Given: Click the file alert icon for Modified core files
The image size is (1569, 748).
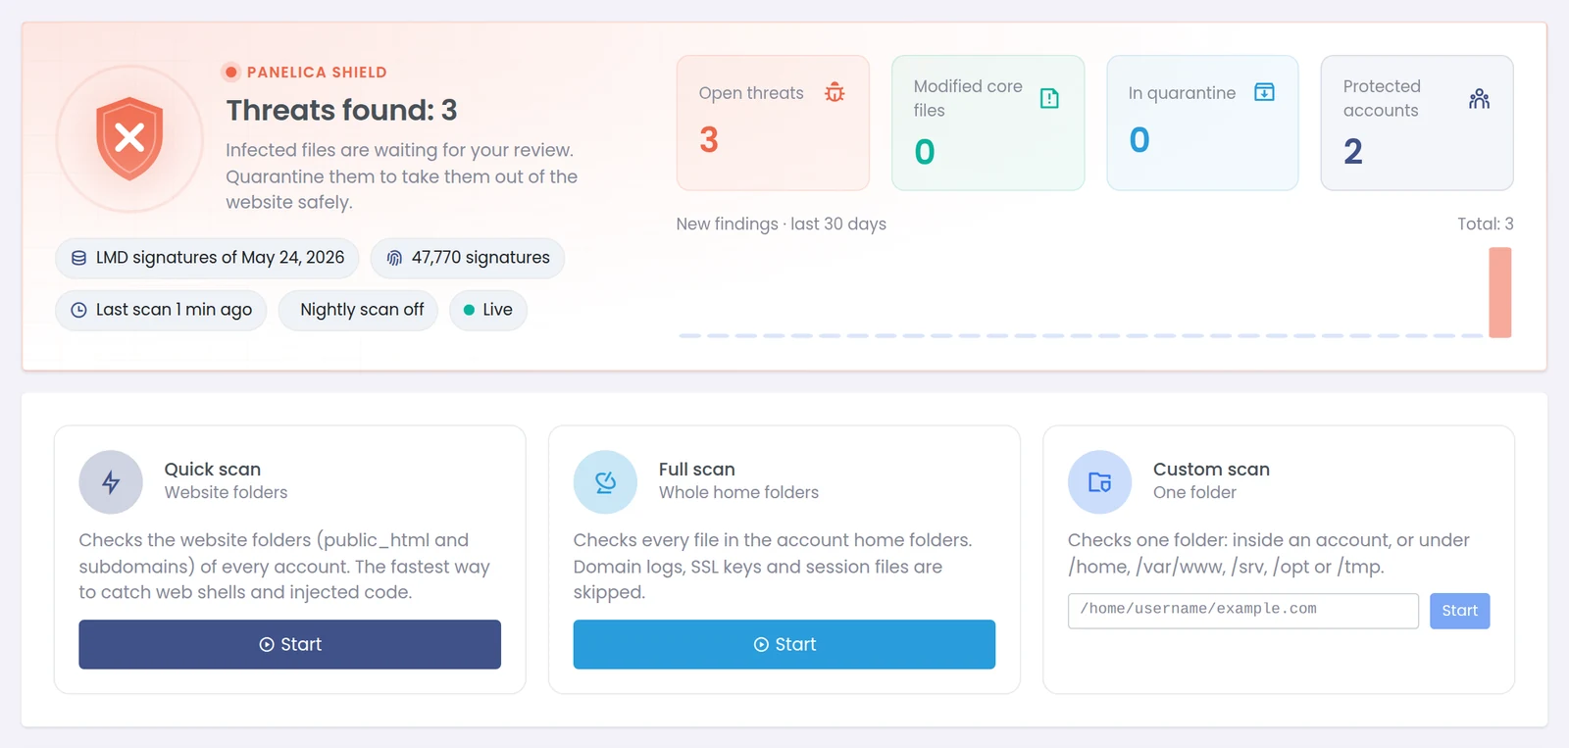Looking at the screenshot, I should [x=1049, y=98].
